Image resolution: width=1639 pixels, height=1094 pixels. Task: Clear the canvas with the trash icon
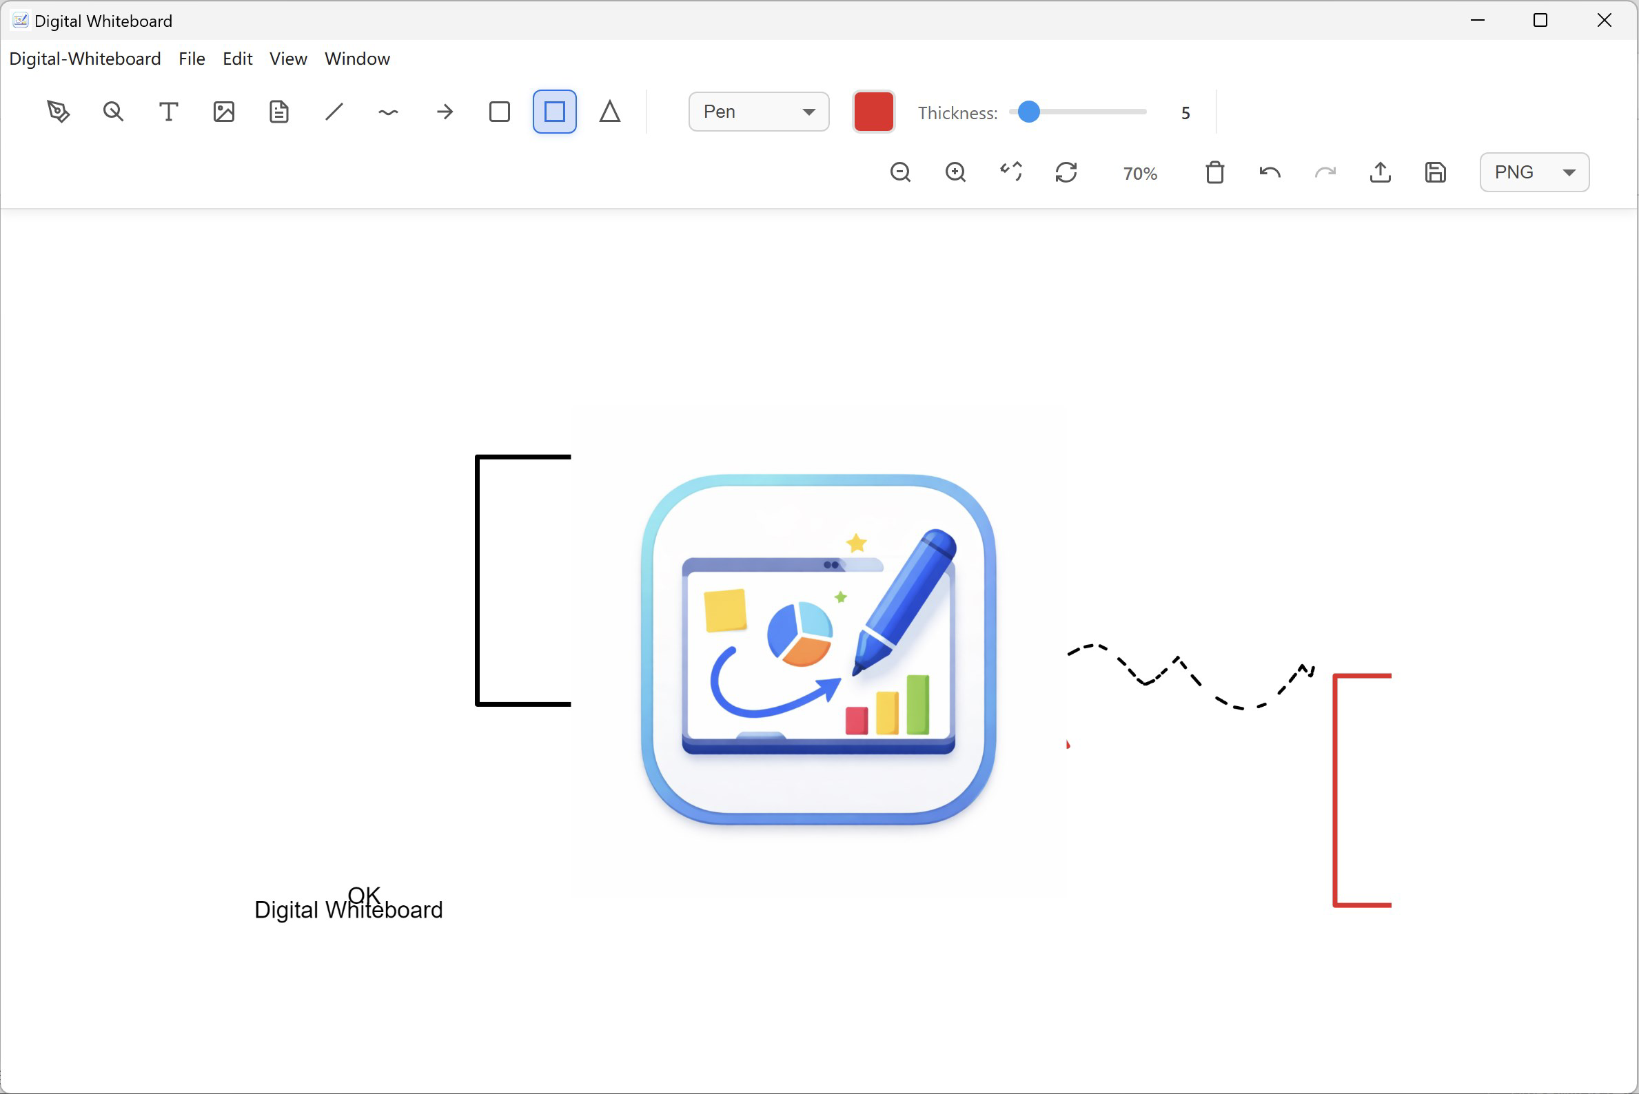(x=1214, y=172)
